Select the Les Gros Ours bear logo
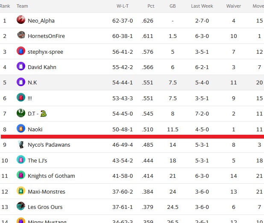This screenshot has width=264, height=223. click(x=21, y=206)
